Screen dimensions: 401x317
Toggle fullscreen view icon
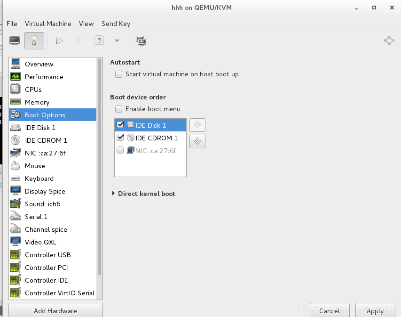(389, 41)
